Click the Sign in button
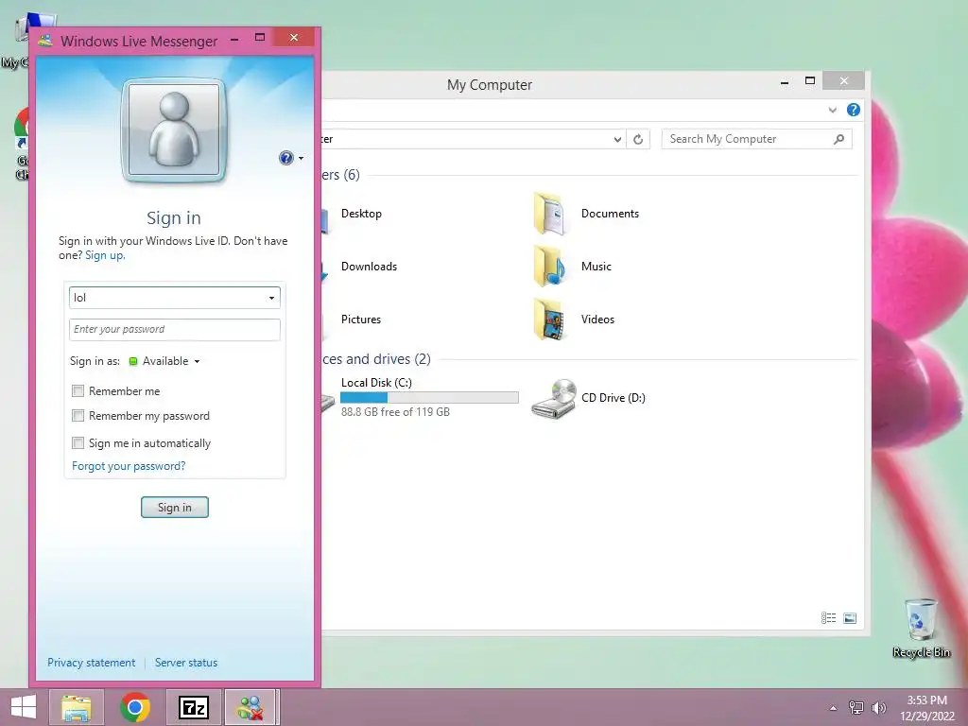968x726 pixels. pos(175,508)
